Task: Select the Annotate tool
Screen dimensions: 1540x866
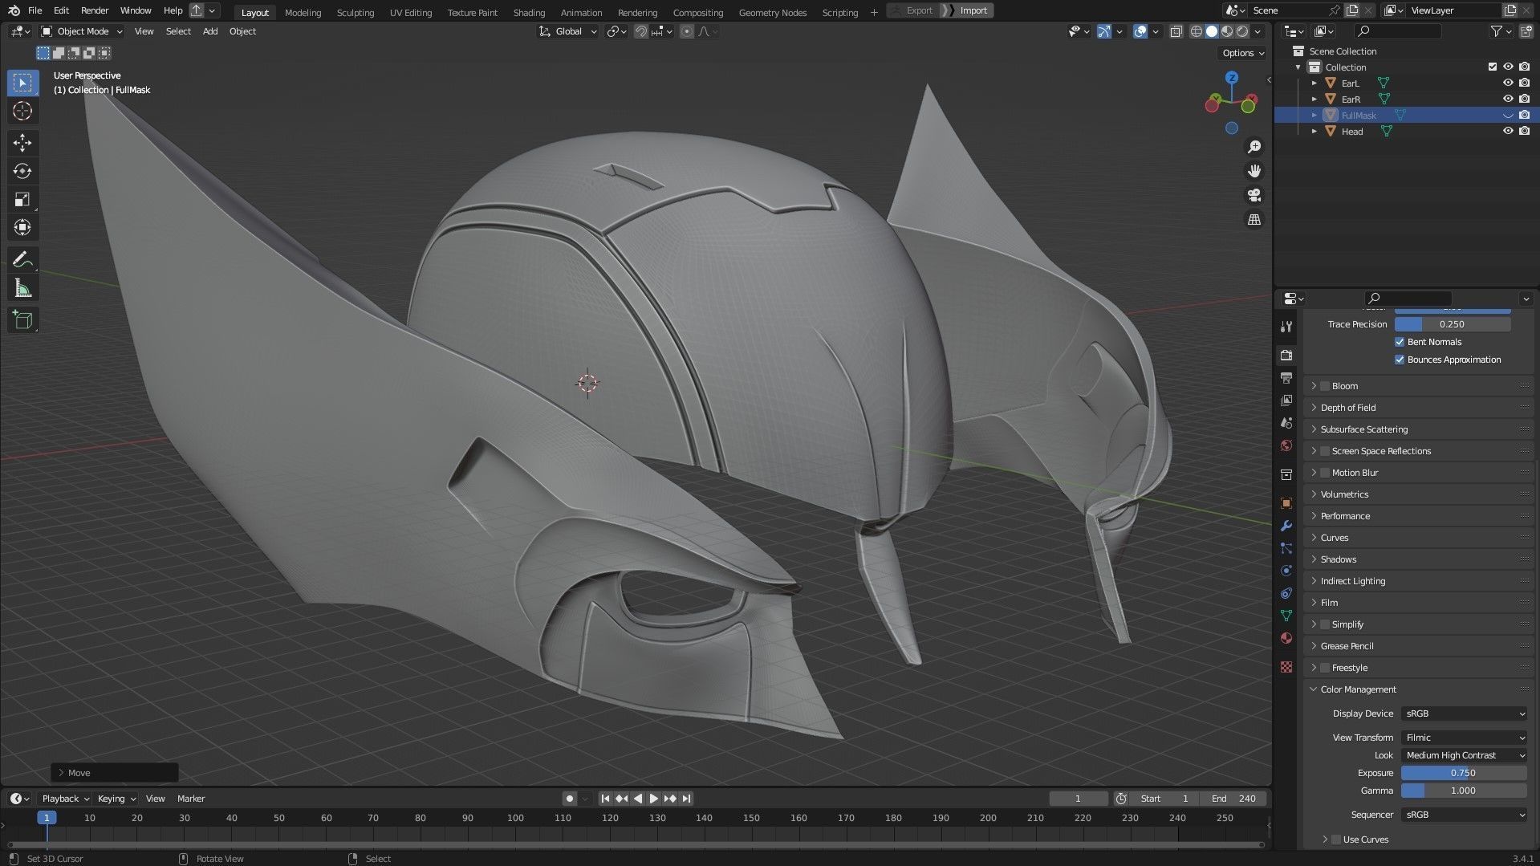Action: pyautogui.click(x=22, y=260)
